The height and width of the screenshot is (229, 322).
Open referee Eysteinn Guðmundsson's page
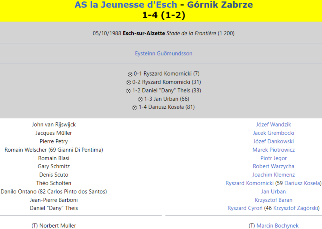coord(164,53)
